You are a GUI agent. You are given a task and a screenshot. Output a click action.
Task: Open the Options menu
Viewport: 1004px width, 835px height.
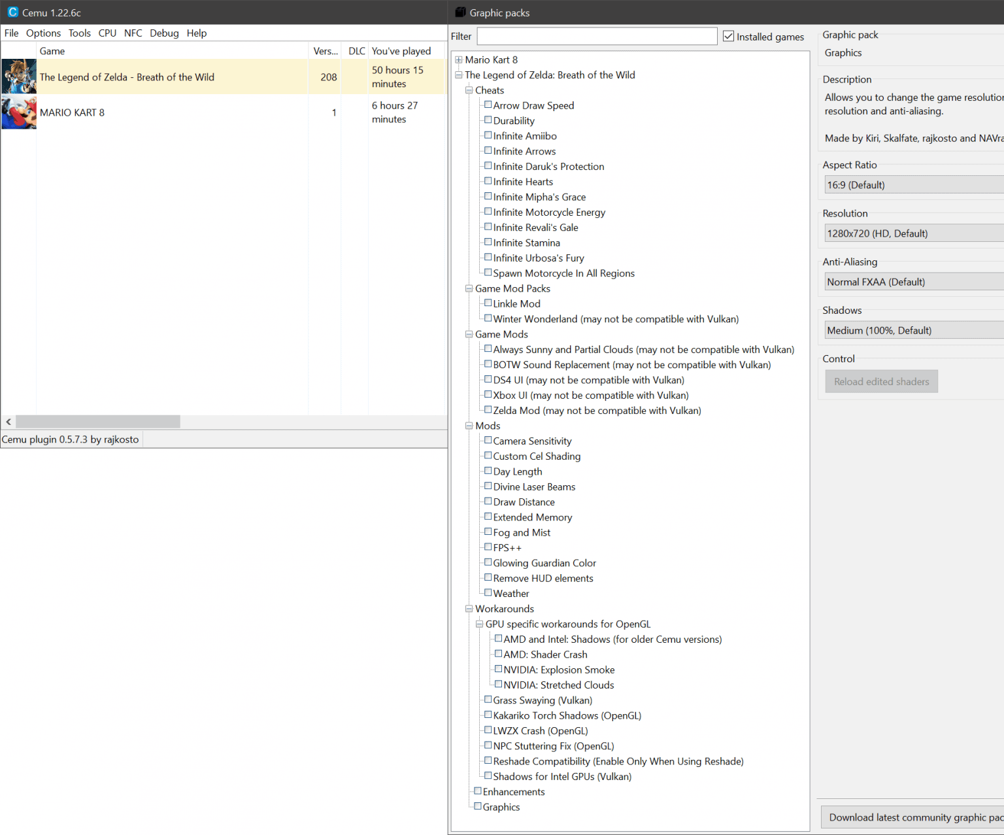(43, 33)
